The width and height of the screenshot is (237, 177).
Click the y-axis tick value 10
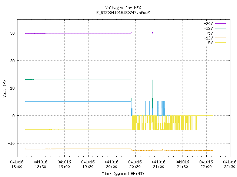(12, 88)
